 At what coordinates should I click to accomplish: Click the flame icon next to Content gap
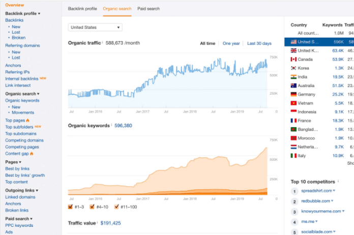[x=32, y=154]
